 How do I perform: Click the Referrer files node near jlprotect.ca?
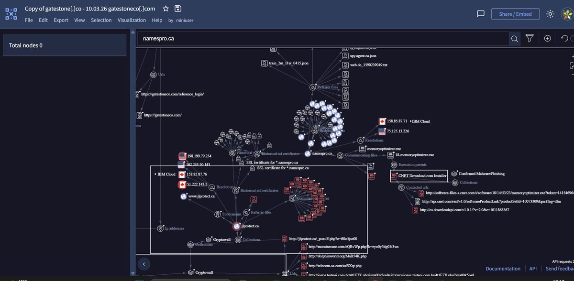click(246, 212)
